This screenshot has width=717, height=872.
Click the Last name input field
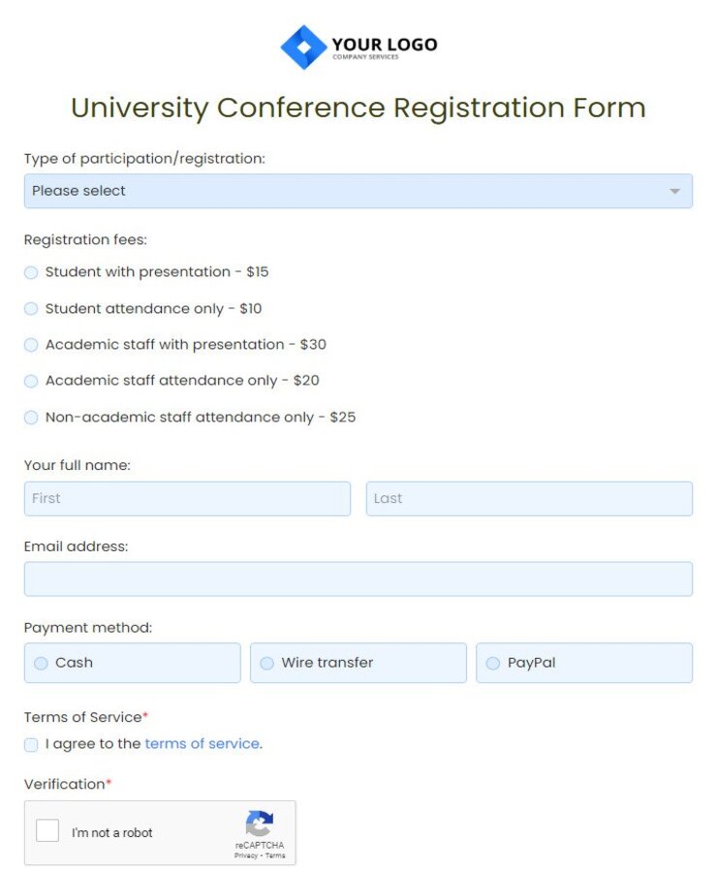[529, 498]
